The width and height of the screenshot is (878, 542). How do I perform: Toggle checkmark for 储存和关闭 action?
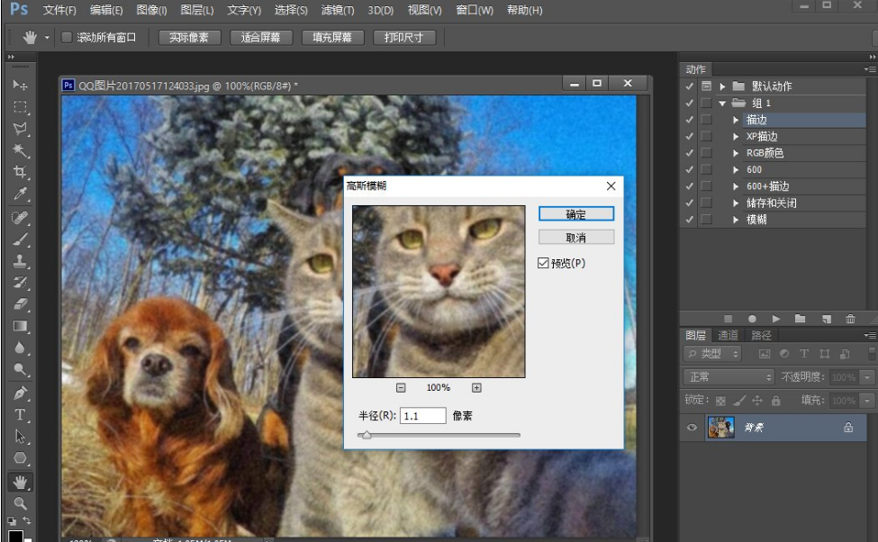click(x=689, y=203)
